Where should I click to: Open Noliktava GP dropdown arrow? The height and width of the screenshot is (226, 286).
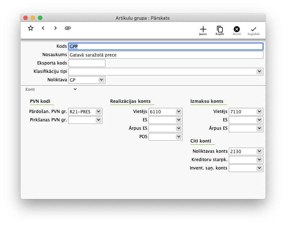101,80
